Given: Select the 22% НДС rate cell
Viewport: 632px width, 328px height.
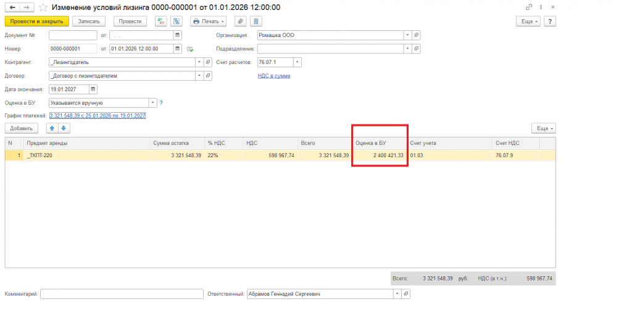Looking at the screenshot, I should (223, 155).
